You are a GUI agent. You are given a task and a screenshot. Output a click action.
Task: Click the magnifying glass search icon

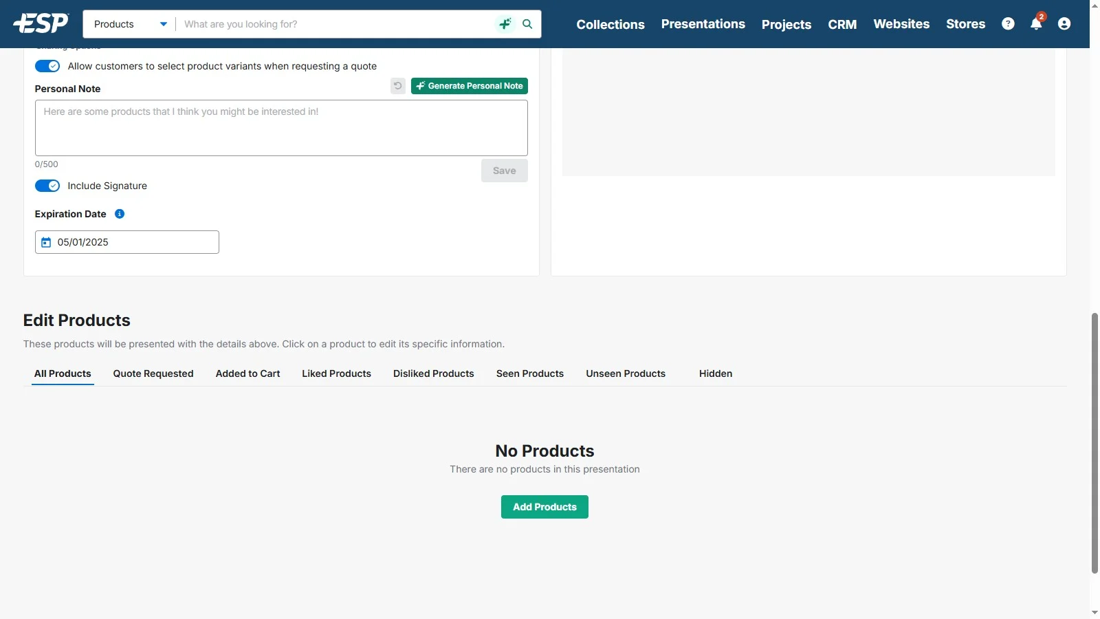click(x=527, y=24)
